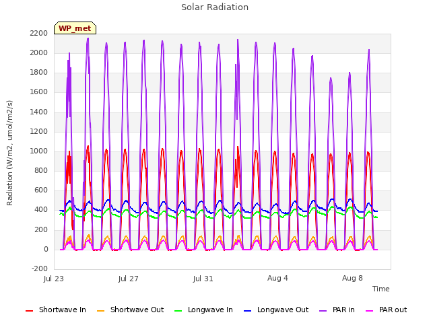Viewport: 431px width, 323px height.
Task: Click the purple PAR in legend swatch
Action: point(323,311)
